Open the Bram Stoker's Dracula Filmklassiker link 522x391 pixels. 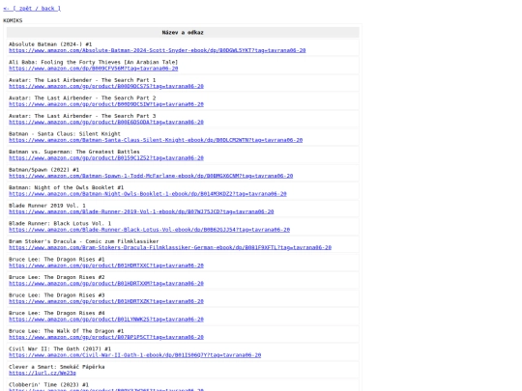pos(170,248)
